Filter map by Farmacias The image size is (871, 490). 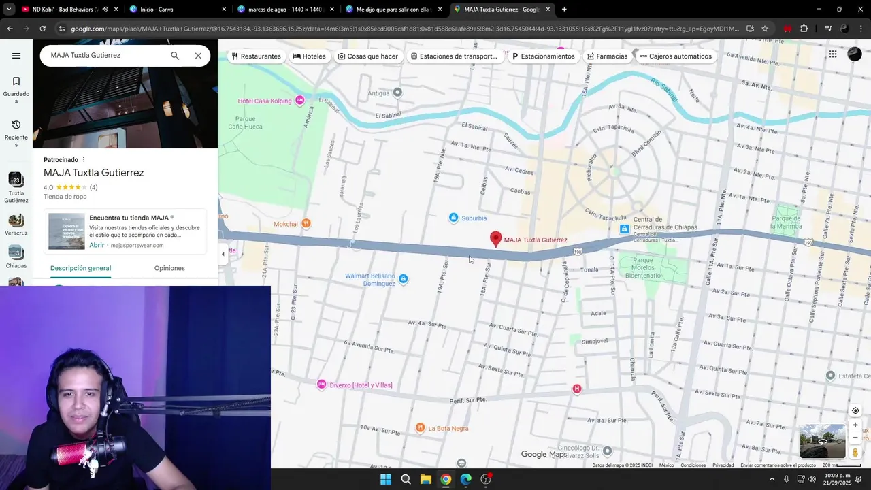point(607,56)
